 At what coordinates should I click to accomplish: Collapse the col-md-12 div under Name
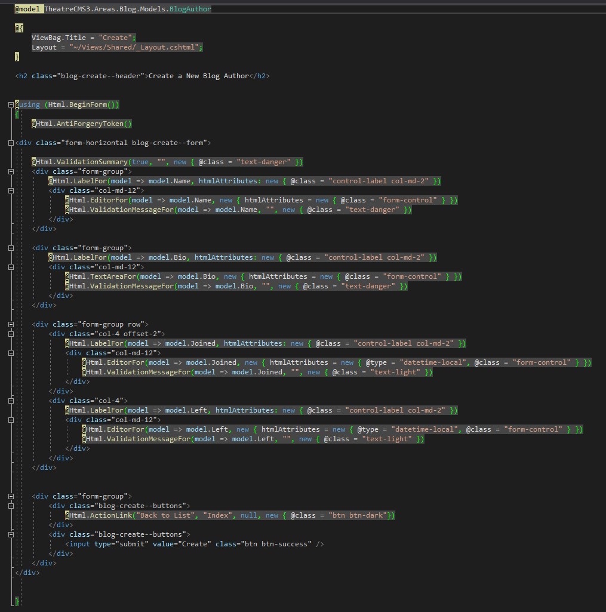[x=10, y=190]
